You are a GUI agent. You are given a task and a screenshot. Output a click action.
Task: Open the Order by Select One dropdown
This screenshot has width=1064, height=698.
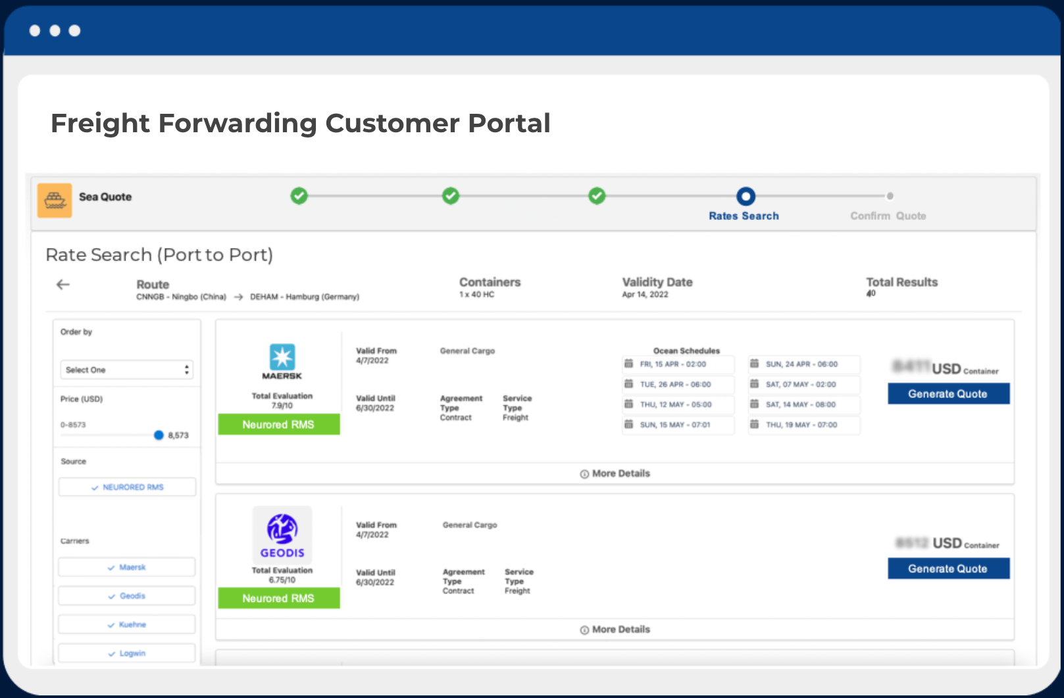tap(127, 370)
